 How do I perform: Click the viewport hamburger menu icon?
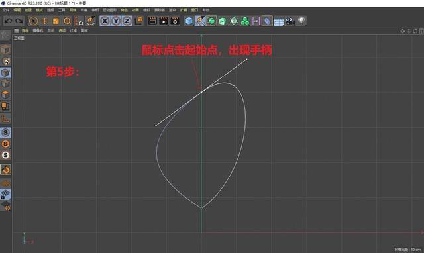16,31
